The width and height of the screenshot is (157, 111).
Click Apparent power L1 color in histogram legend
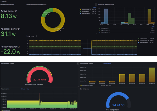coord(100,30)
